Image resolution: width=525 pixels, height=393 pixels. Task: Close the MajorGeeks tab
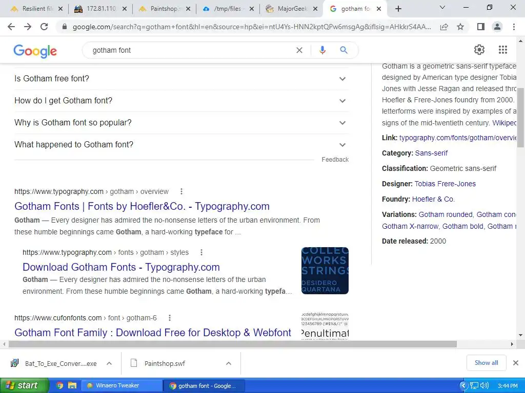(x=315, y=9)
